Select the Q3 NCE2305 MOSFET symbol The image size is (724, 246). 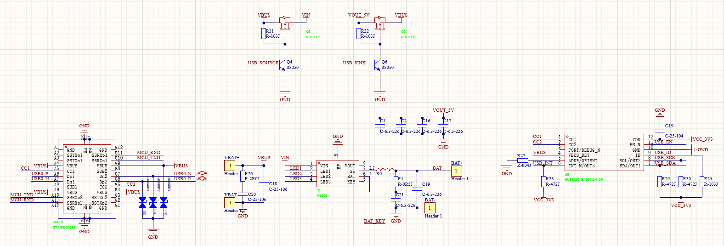pos(285,22)
